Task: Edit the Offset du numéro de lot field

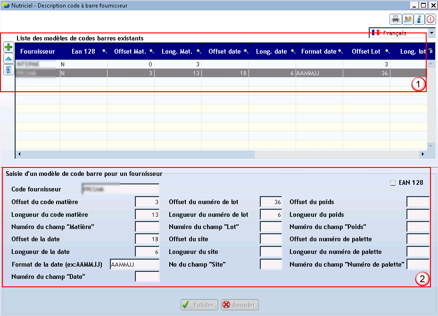Action: (271, 202)
